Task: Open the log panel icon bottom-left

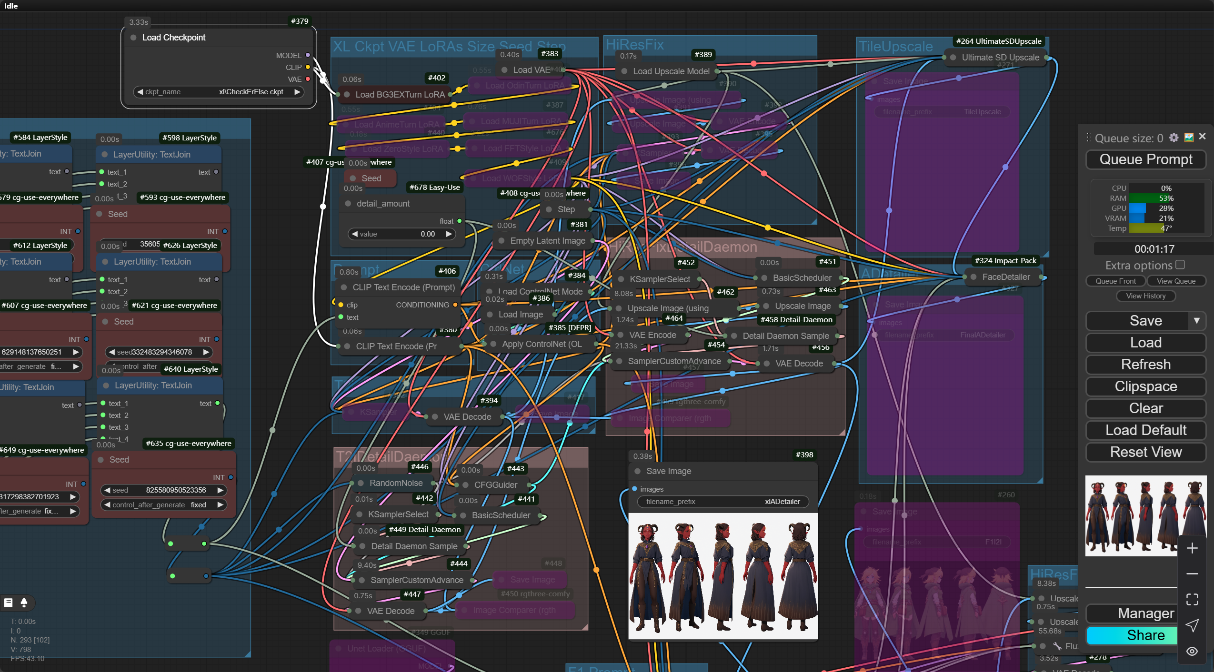Action: pos(8,603)
